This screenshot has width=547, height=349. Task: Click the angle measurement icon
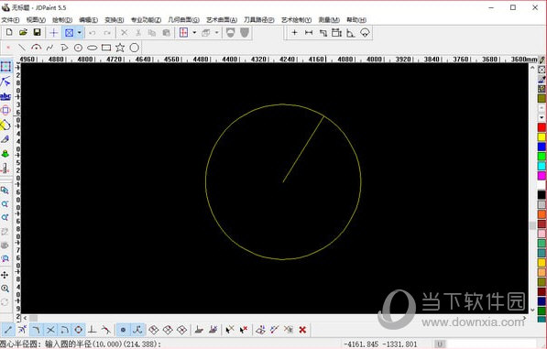point(351,33)
